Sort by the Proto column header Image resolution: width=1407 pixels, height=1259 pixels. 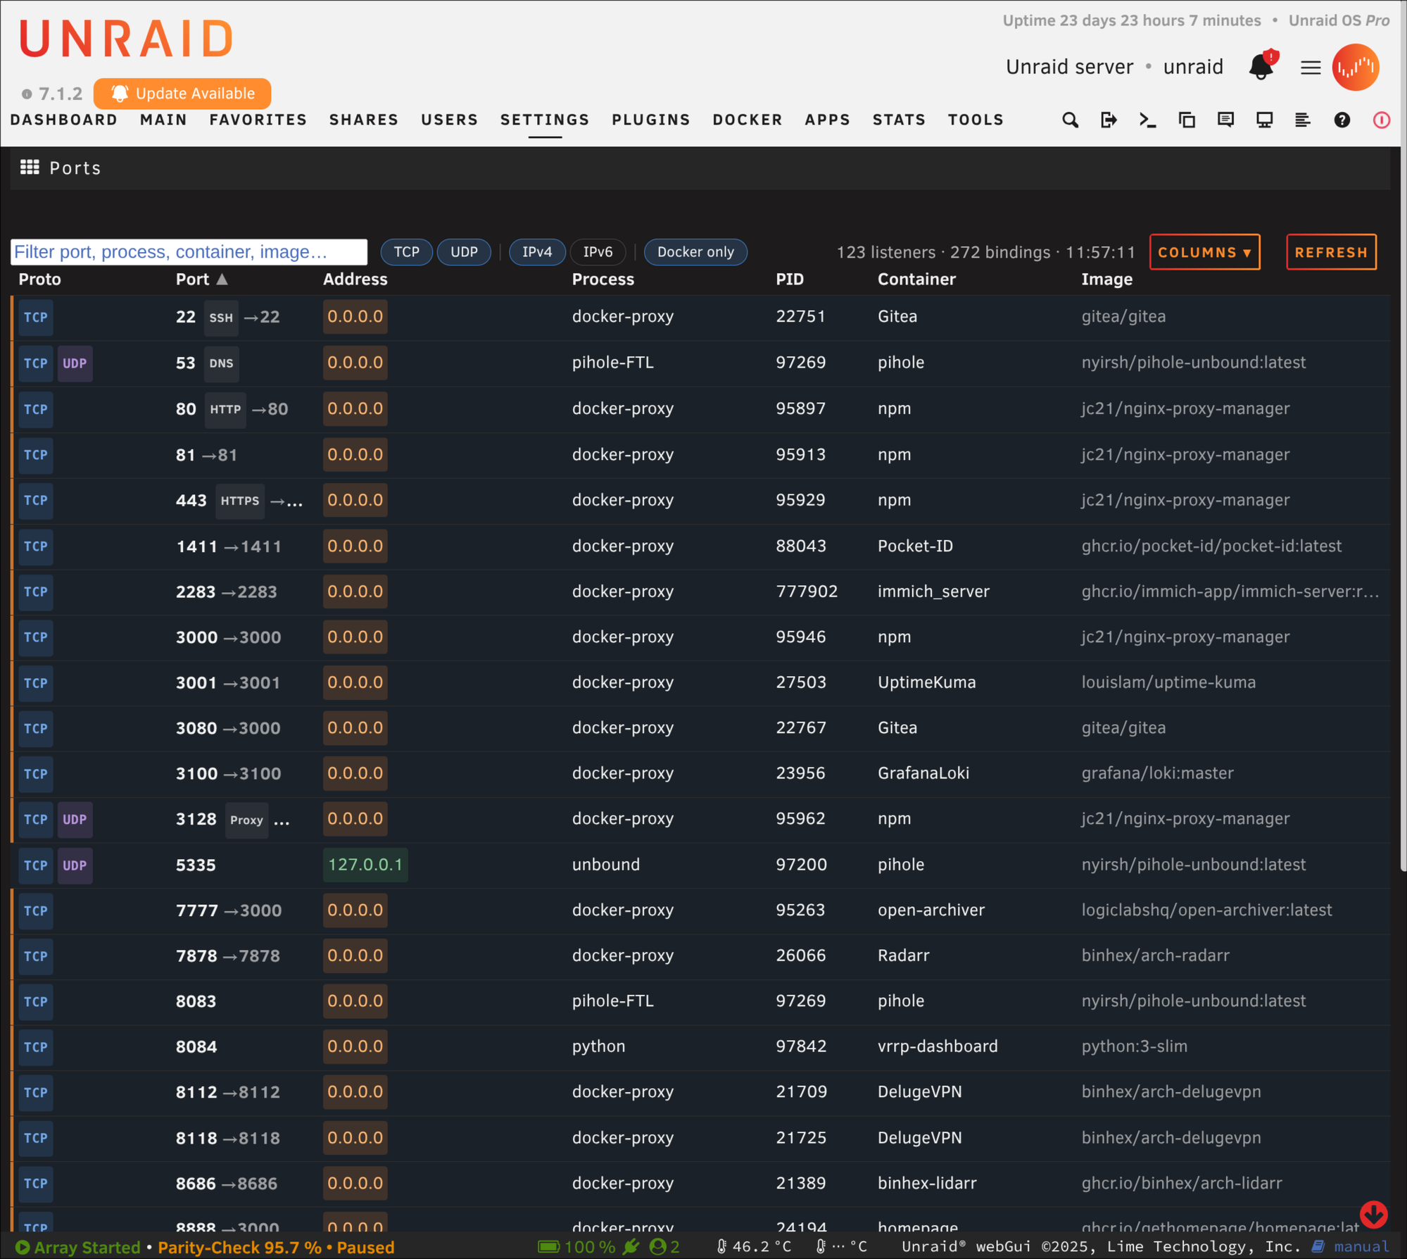(x=39, y=280)
